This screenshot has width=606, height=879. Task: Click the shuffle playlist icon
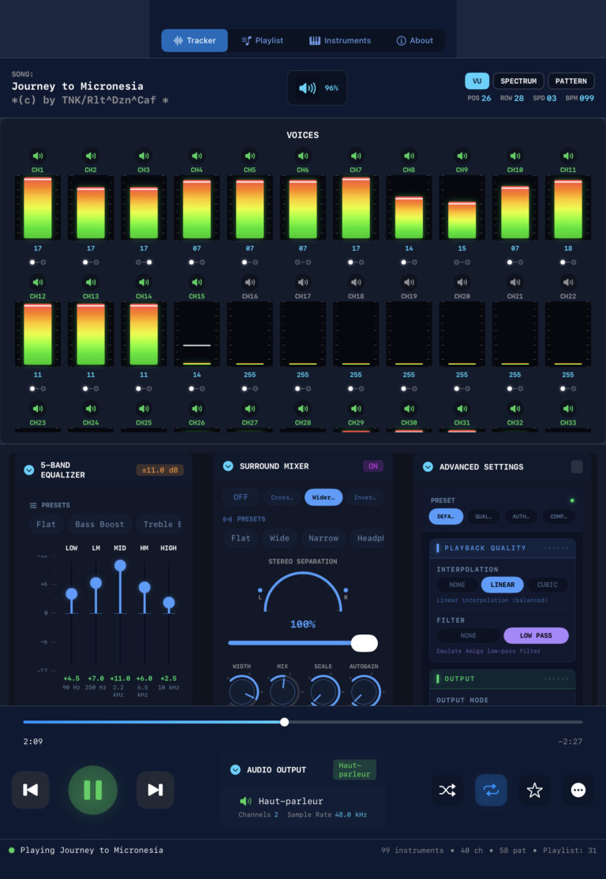point(447,790)
